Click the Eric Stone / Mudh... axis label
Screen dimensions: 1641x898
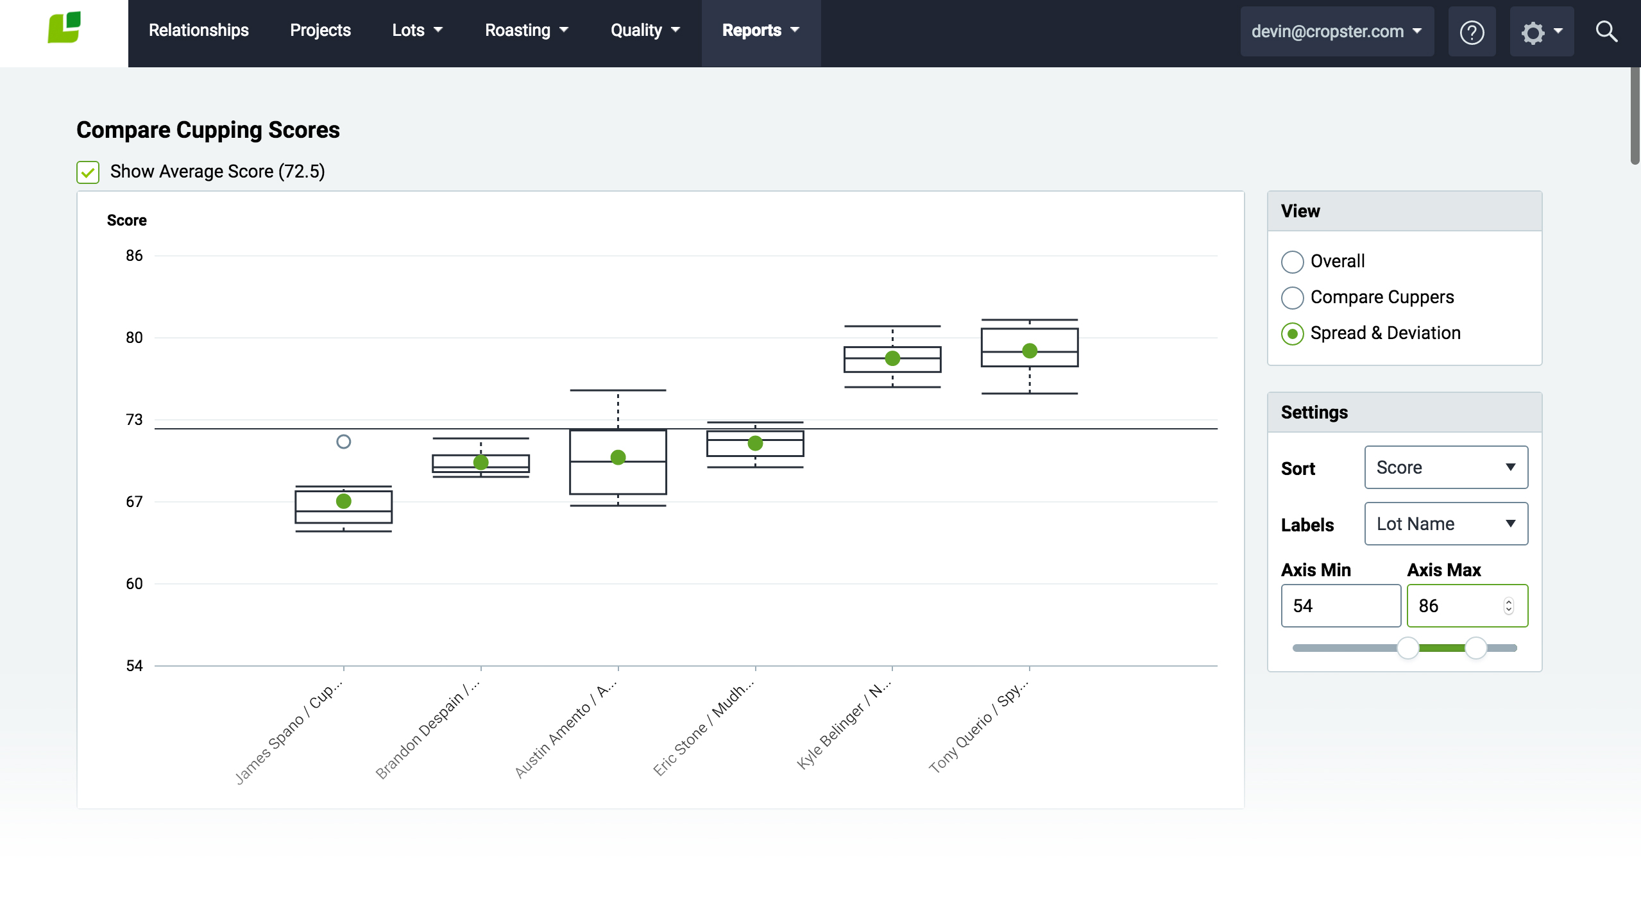pos(704,728)
